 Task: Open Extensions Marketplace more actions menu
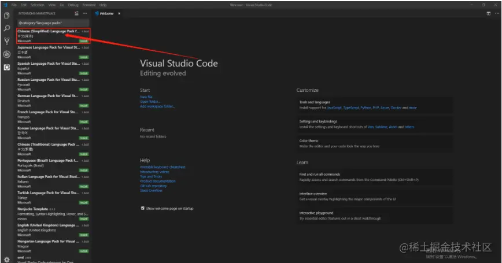click(85, 13)
